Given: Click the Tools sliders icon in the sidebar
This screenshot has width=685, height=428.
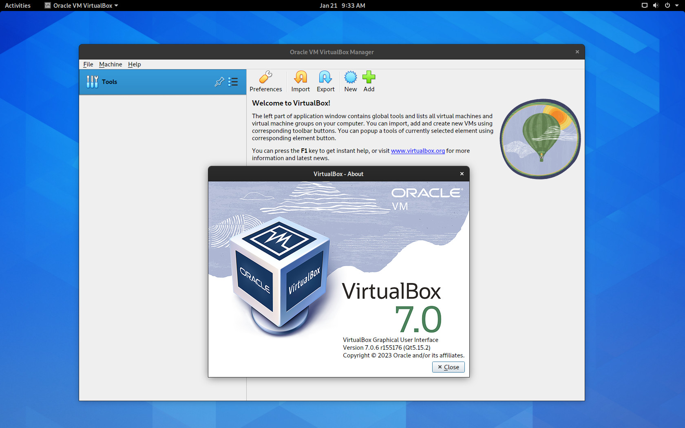Looking at the screenshot, I should (x=92, y=82).
